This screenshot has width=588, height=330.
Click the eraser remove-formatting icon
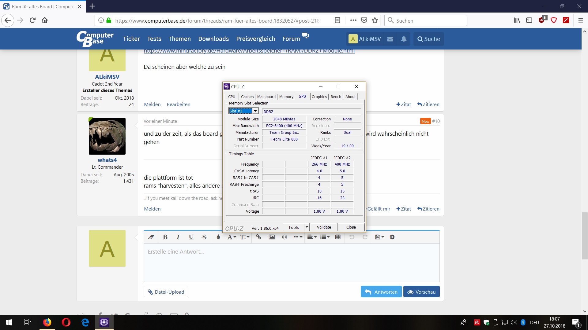click(x=151, y=237)
